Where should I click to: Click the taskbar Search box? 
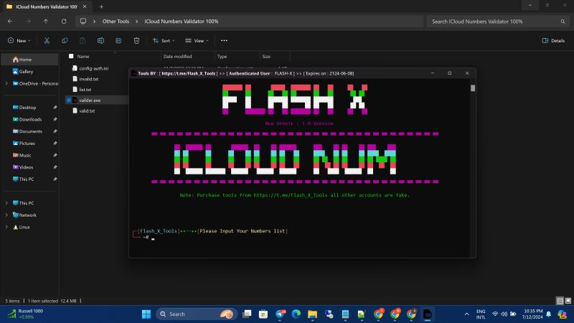point(197,314)
